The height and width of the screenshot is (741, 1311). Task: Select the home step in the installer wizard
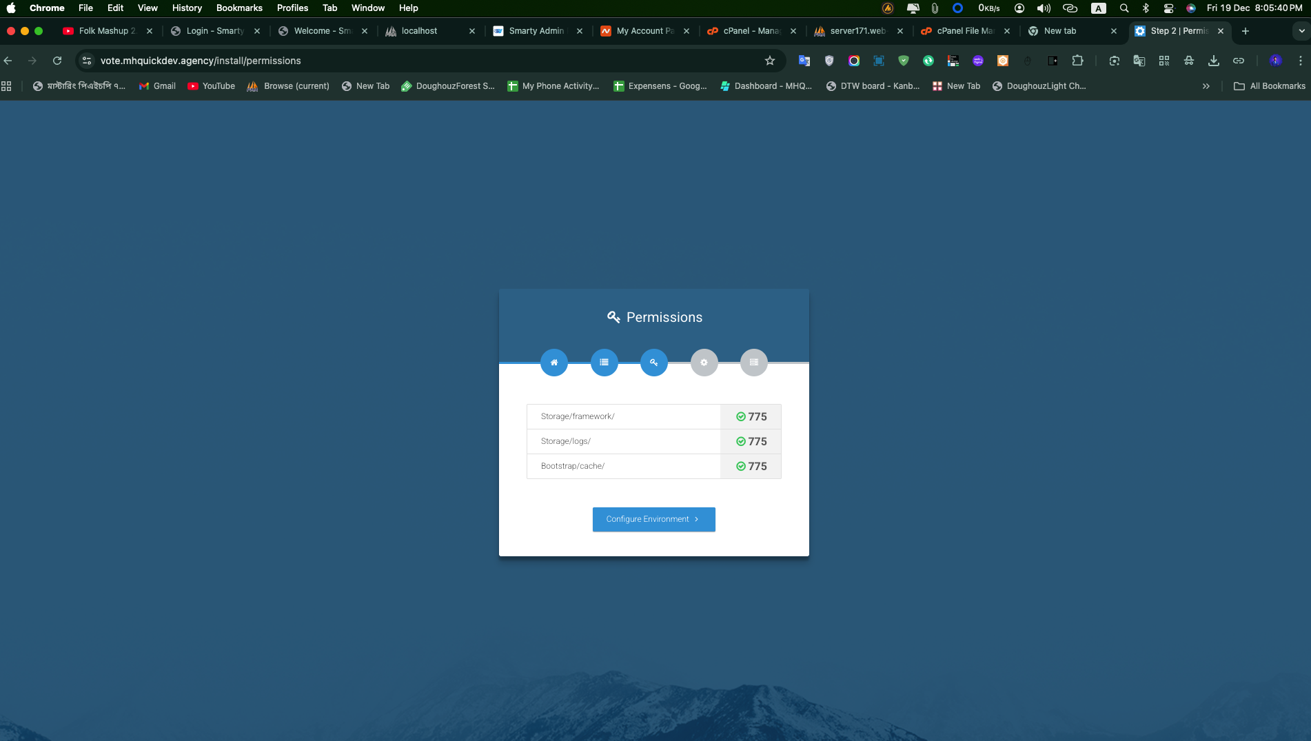pyautogui.click(x=554, y=362)
